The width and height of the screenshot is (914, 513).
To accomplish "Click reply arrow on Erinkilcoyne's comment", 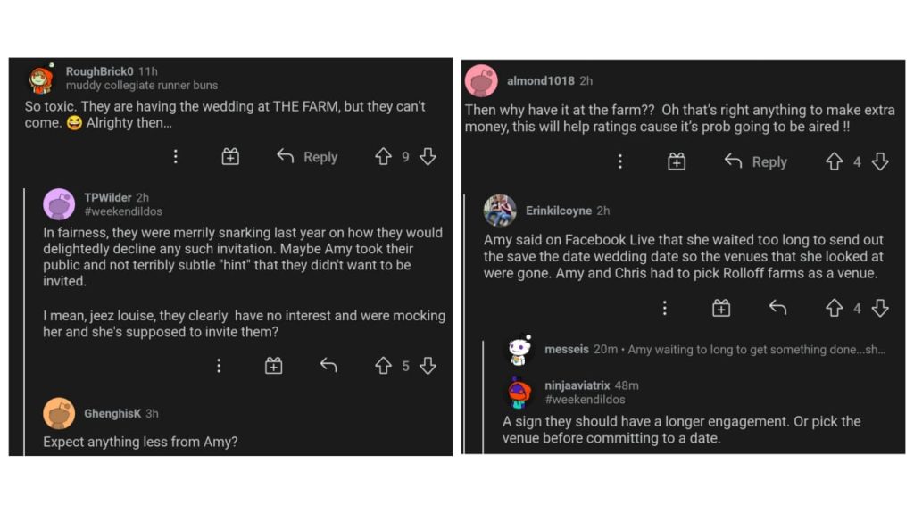I will pyautogui.click(x=777, y=308).
